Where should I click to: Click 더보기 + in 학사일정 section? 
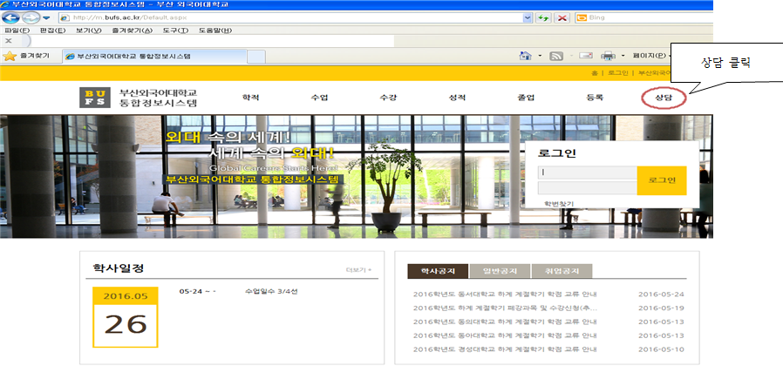[x=358, y=270]
